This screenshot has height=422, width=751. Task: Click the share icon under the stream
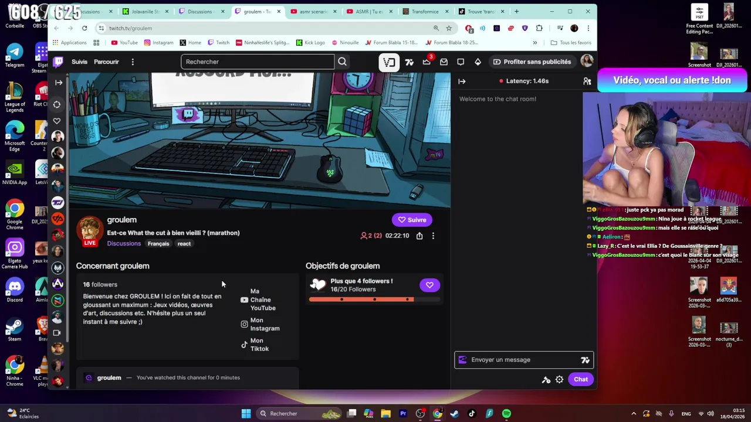[x=420, y=236]
